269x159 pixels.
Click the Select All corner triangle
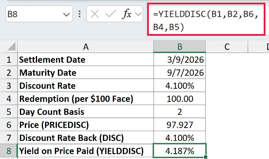tap(11, 47)
